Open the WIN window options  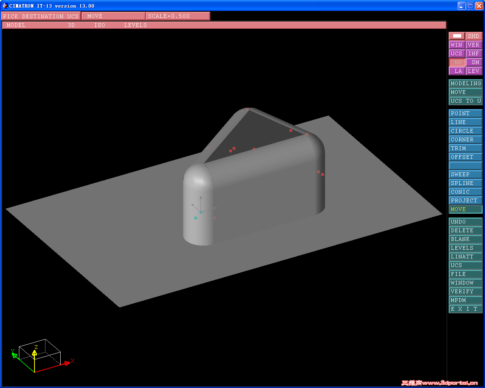[457, 45]
